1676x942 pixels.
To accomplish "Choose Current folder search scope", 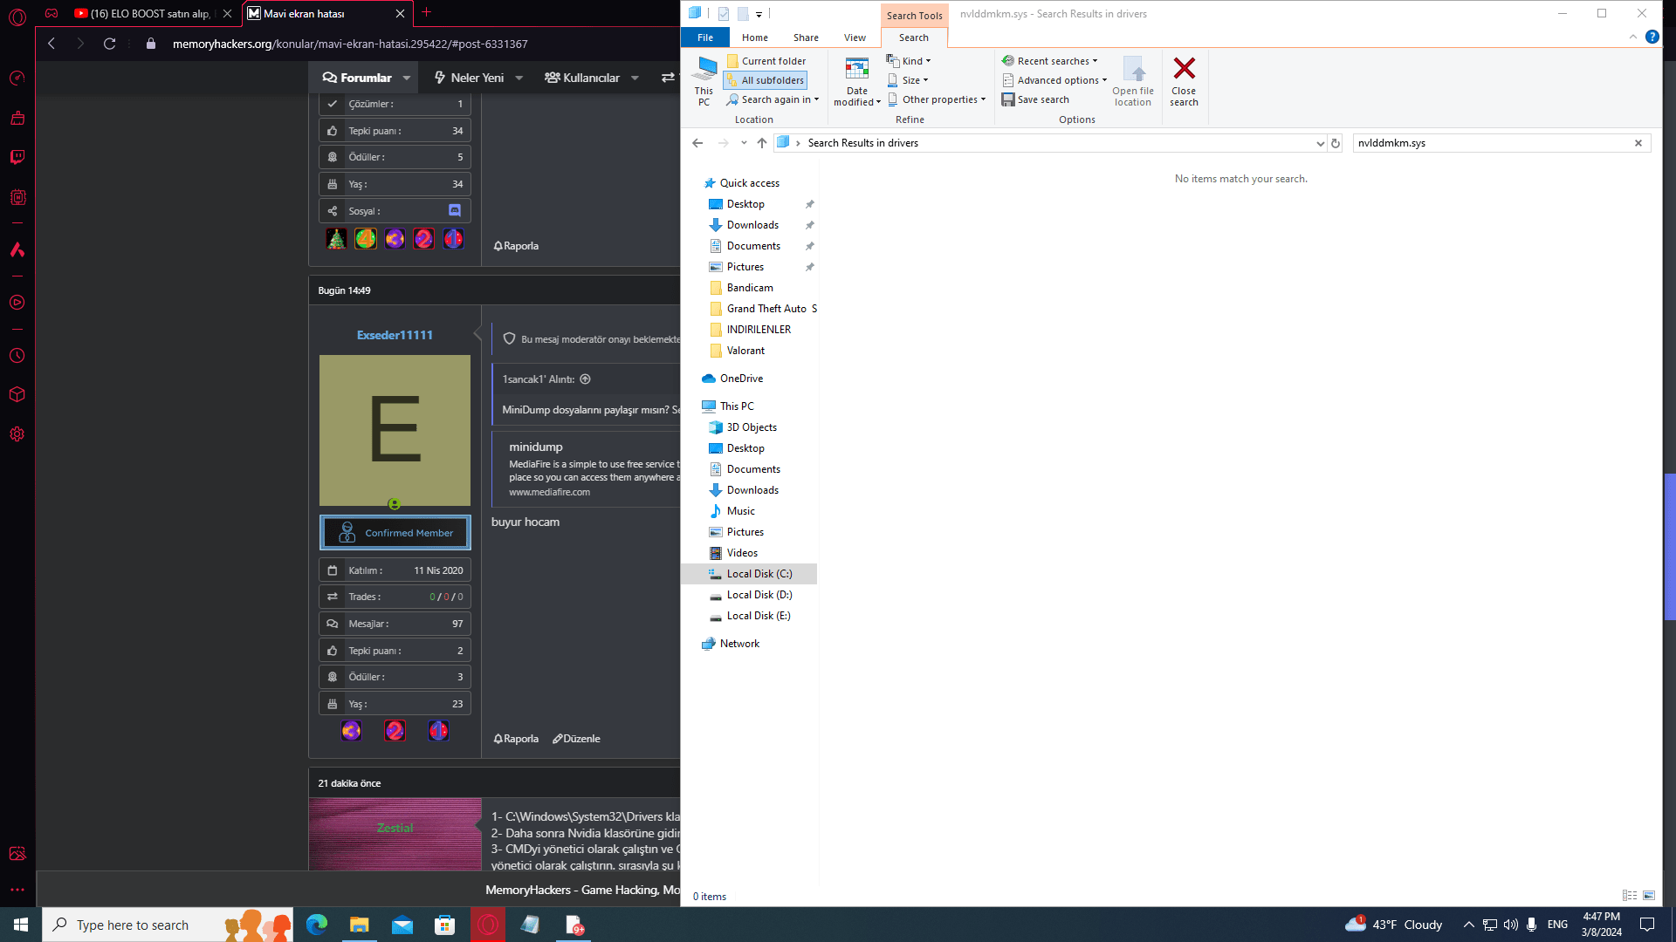I will [766, 61].
